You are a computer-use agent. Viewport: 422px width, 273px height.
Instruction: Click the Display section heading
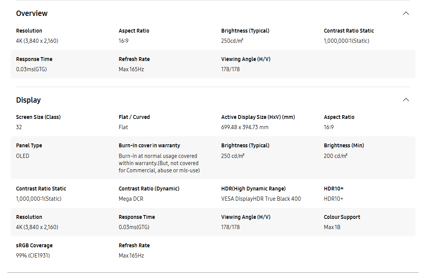click(28, 100)
